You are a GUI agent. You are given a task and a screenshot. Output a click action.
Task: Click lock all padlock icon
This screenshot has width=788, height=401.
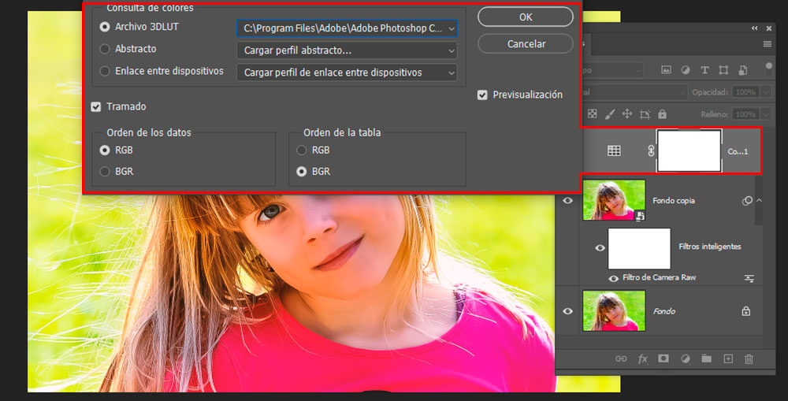pyautogui.click(x=663, y=114)
